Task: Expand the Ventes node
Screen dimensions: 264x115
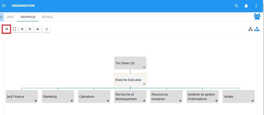Action: (x=252, y=101)
